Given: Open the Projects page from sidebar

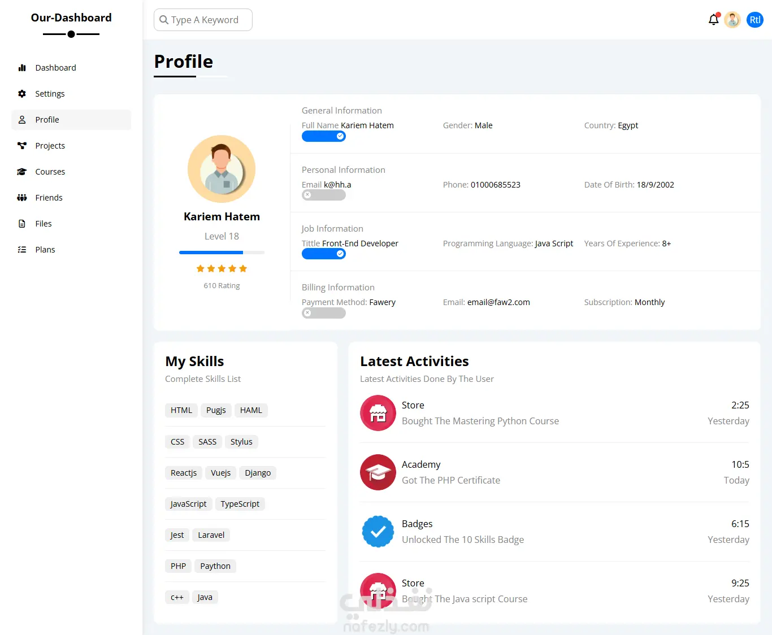Looking at the screenshot, I should click(x=50, y=146).
